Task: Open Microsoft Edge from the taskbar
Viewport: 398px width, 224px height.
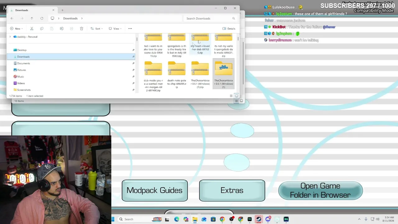Action: [177, 219]
